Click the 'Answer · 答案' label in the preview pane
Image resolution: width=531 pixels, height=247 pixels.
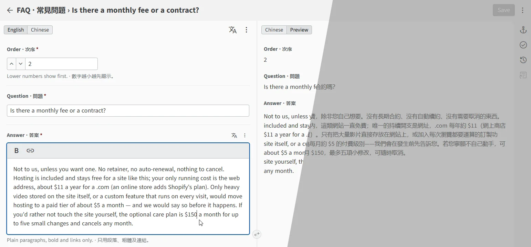coord(280,103)
